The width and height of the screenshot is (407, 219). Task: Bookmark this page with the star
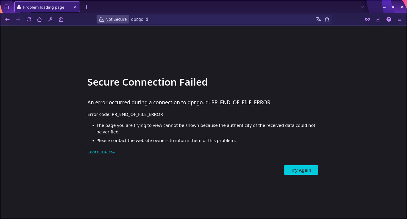tap(327, 19)
